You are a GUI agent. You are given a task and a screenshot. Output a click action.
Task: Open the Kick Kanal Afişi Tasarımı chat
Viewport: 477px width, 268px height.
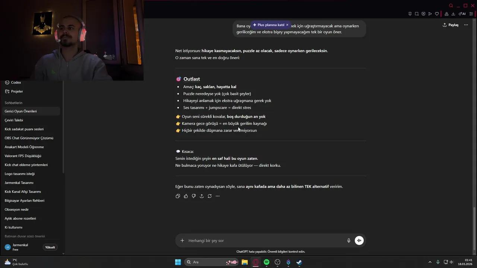[x=31, y=192]
